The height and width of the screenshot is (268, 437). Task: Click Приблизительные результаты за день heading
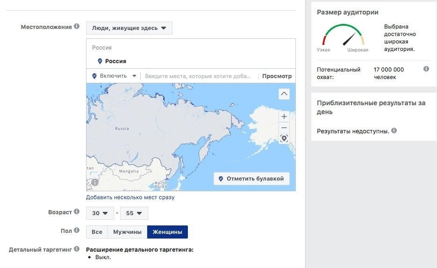tap(371, 108)
